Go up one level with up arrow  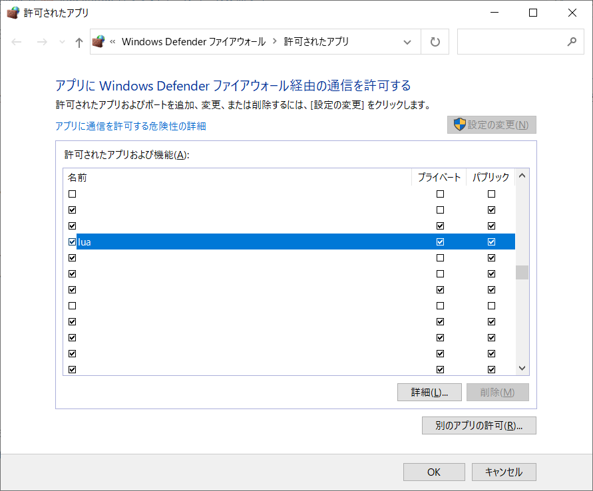click(x=79, y=43)
